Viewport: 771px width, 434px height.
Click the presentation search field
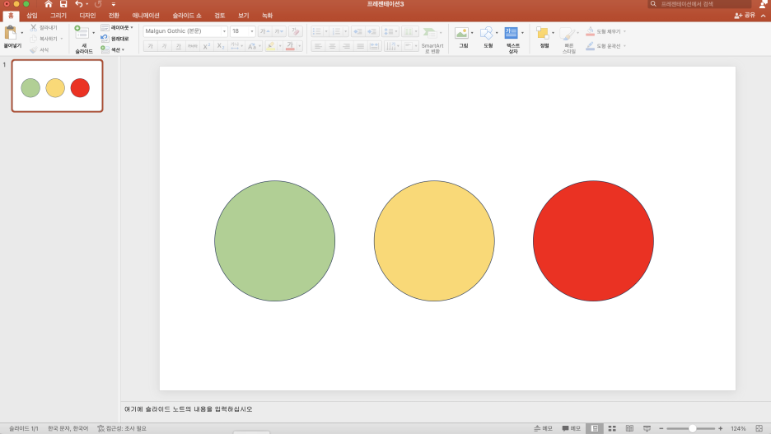click(x=699, y=4)
